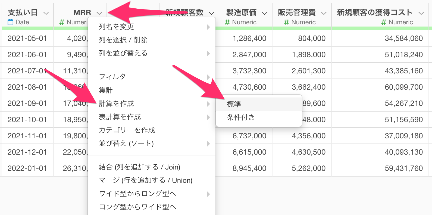Click the Numeric hash icon under 製造原価
This screenshot has width=432, height=215.
click(227, 22)
